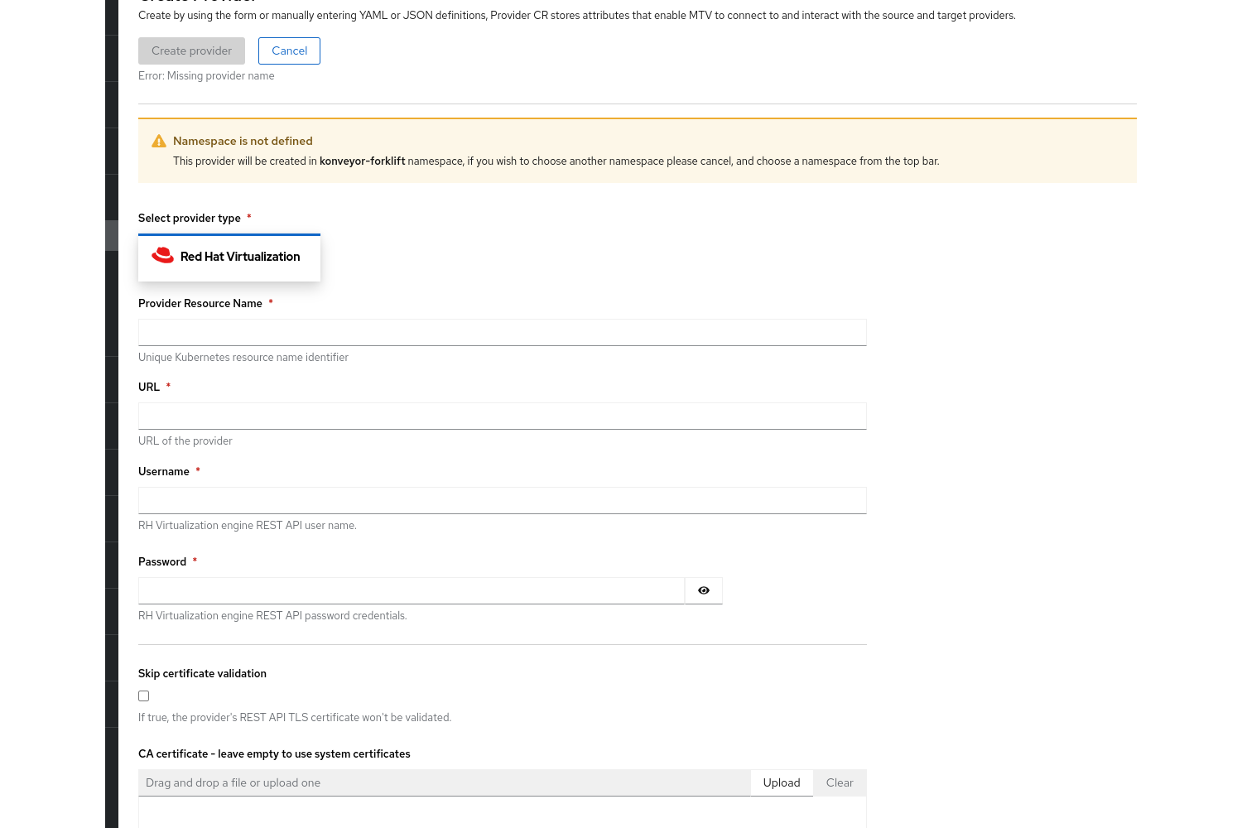This screenshot has height=828, width=1242.
Task: Click the CA certificate text area
Action: point(502,813)
